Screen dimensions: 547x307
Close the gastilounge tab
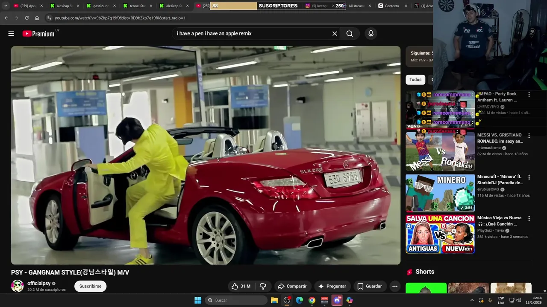[x=114, y=6]
